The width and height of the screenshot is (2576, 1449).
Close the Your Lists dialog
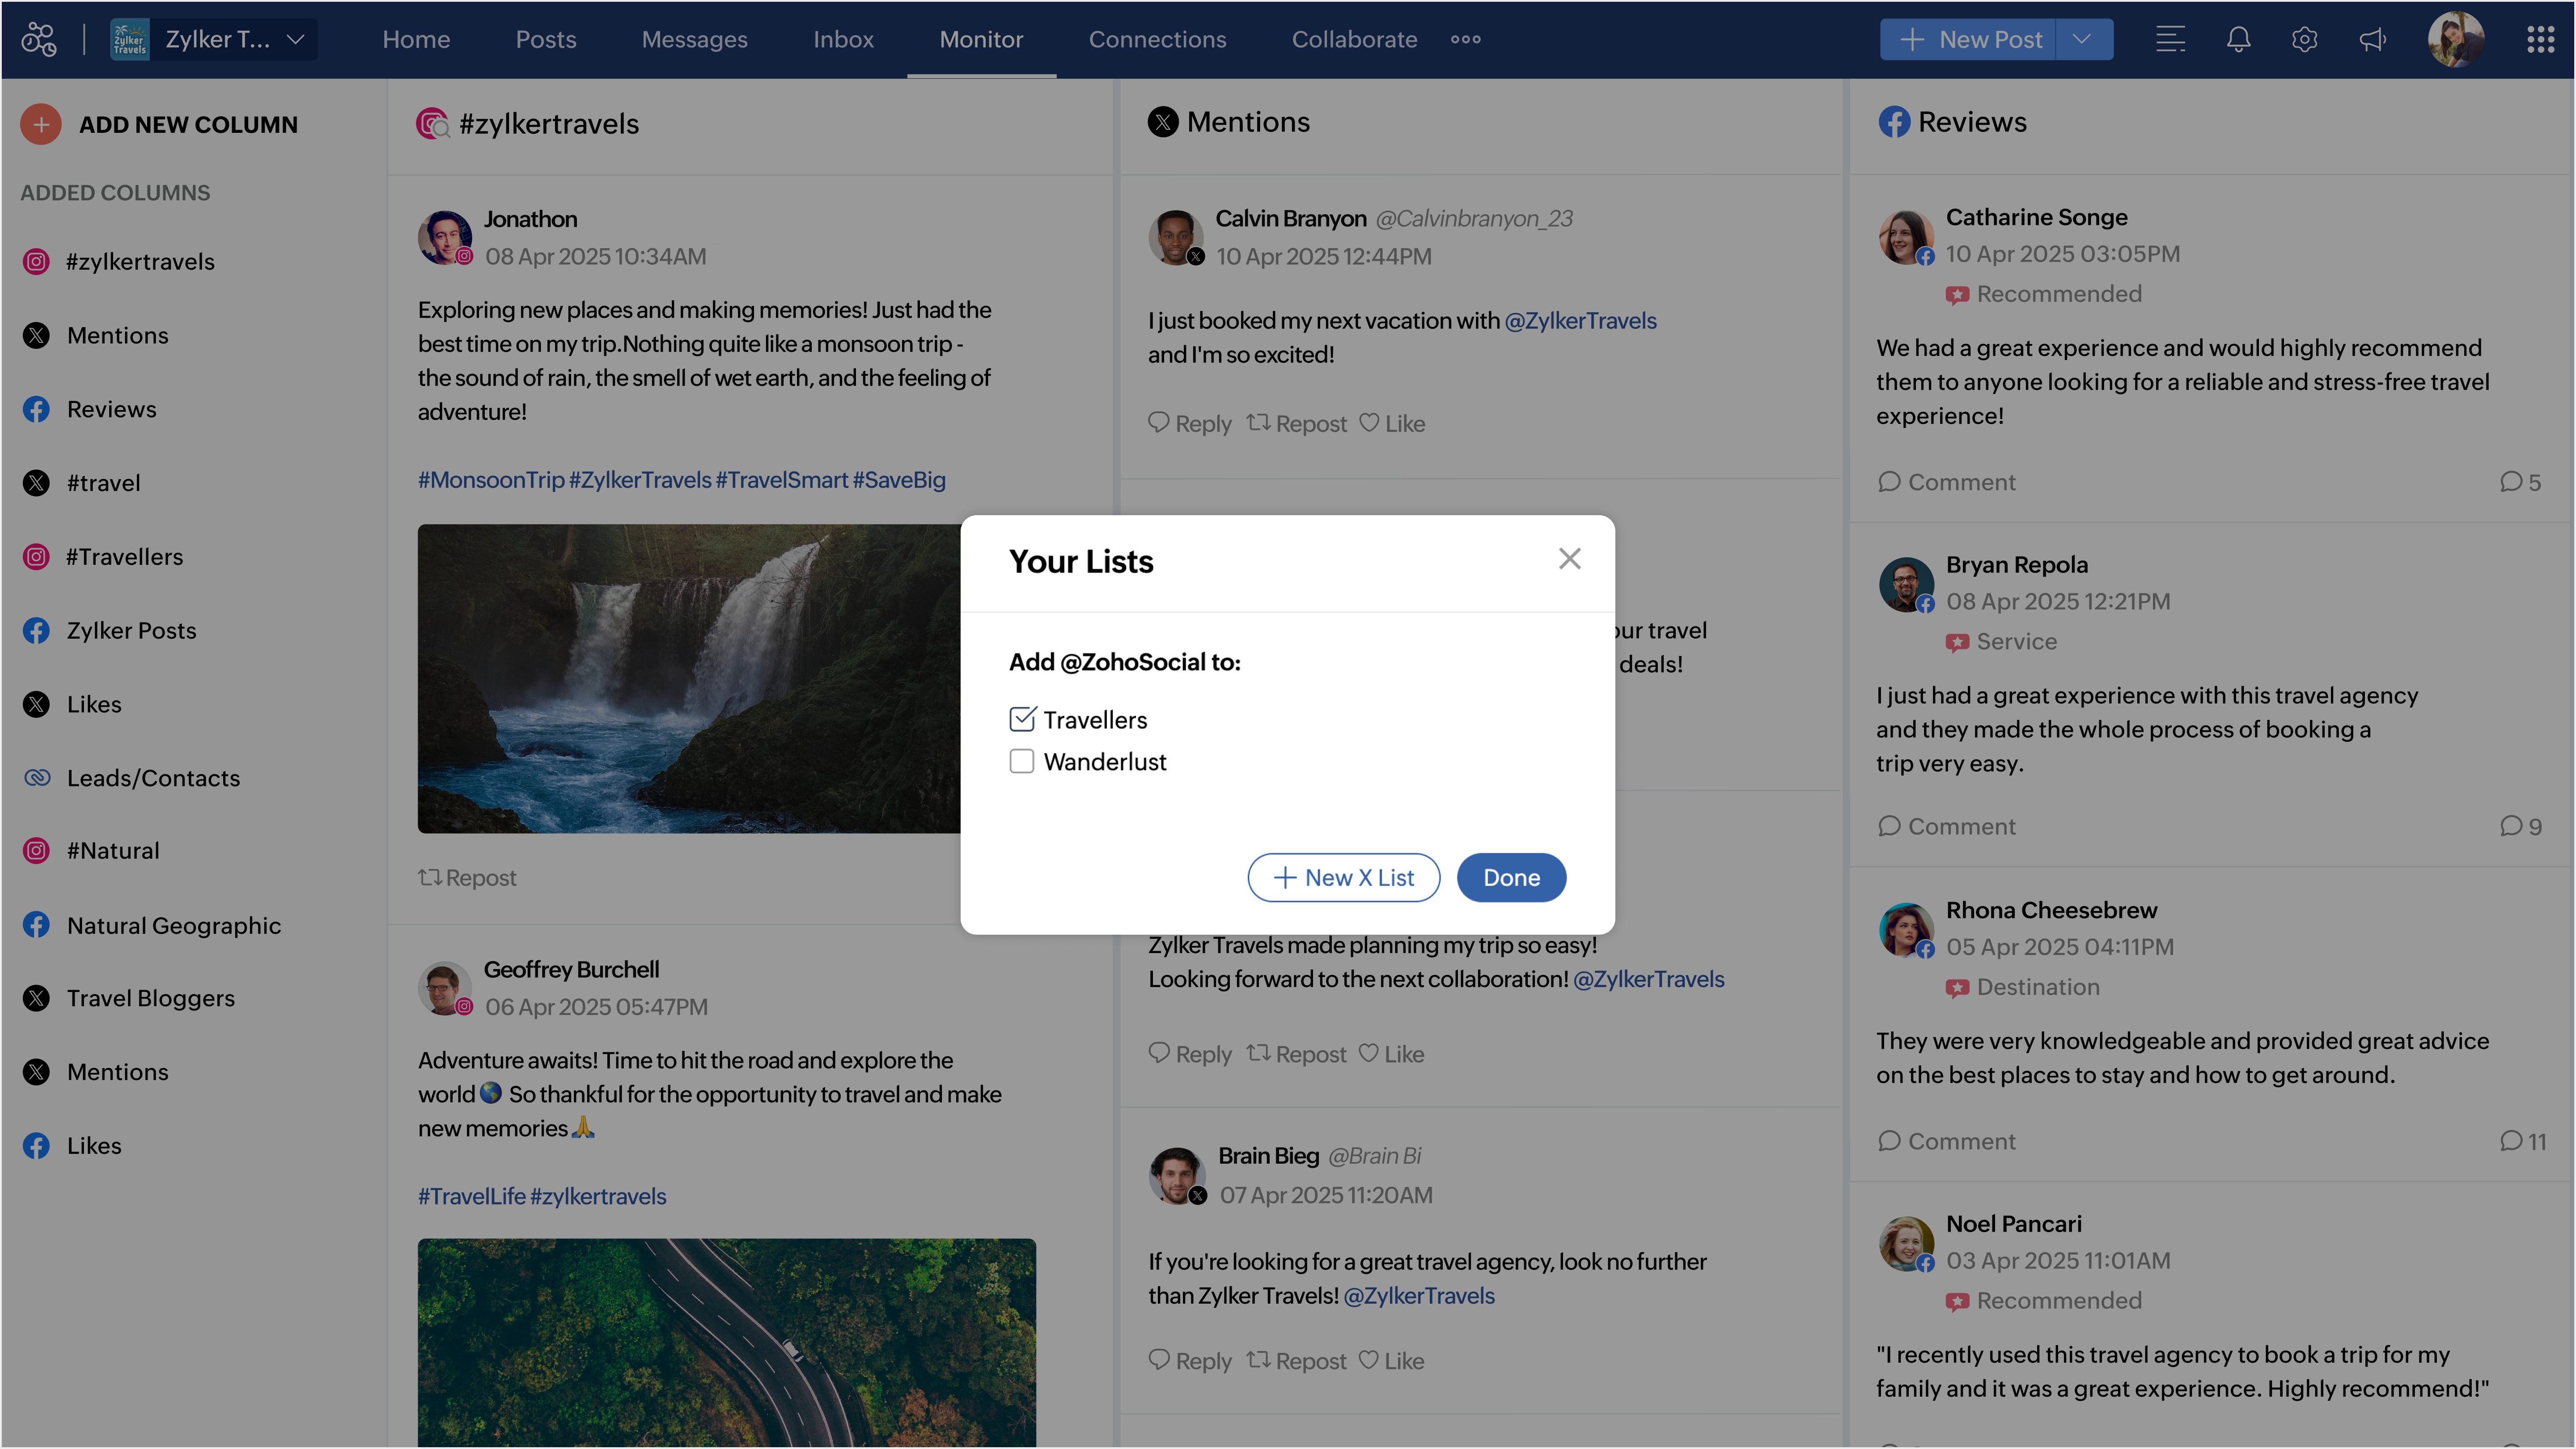[1569, 558]
